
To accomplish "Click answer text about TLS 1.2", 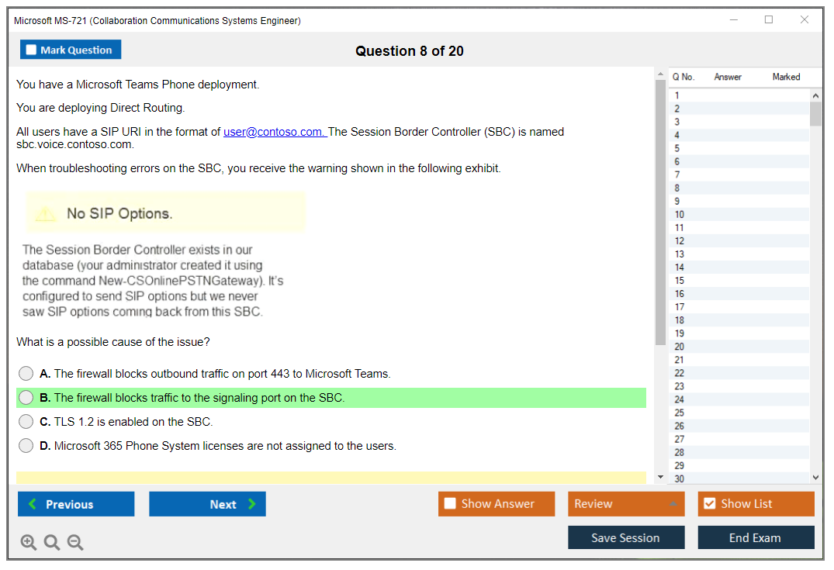I will (133, 421).
